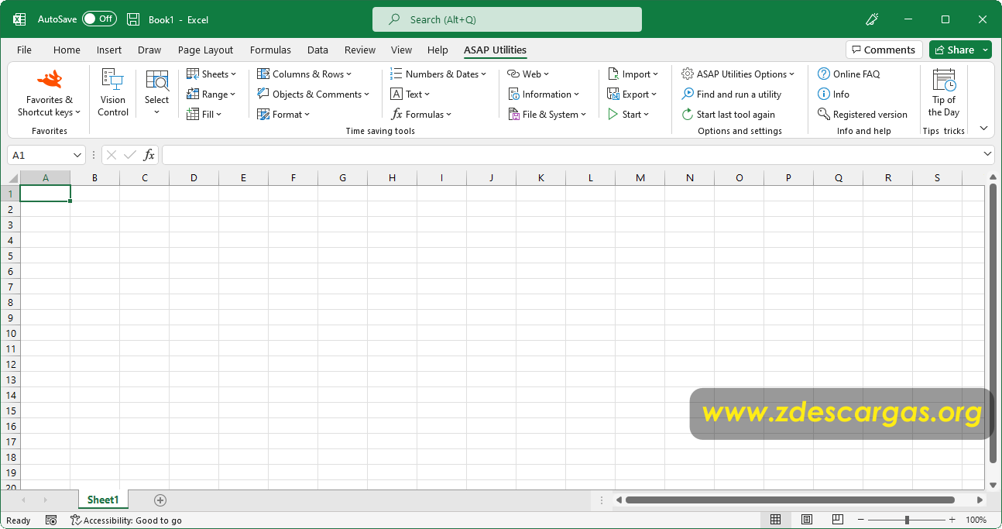
Task: Click the pen icon in title bar
Action: (872, 19)
